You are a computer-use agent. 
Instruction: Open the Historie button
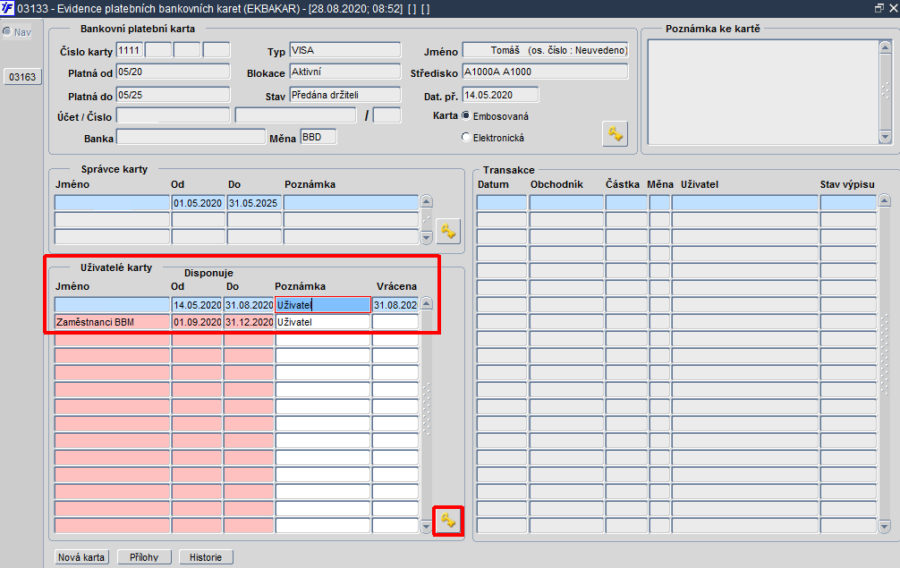click(206, 557)
